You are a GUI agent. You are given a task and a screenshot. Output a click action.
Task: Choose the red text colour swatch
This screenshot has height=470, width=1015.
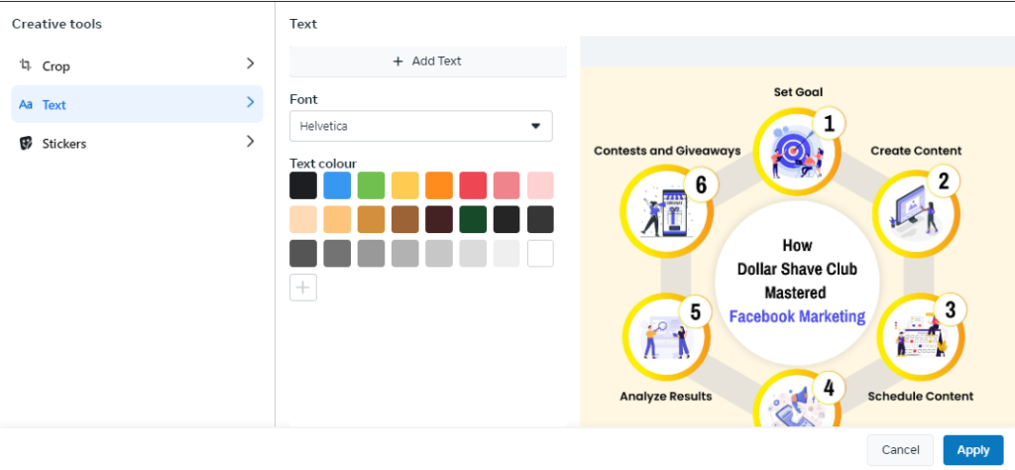tap(473, 185)
